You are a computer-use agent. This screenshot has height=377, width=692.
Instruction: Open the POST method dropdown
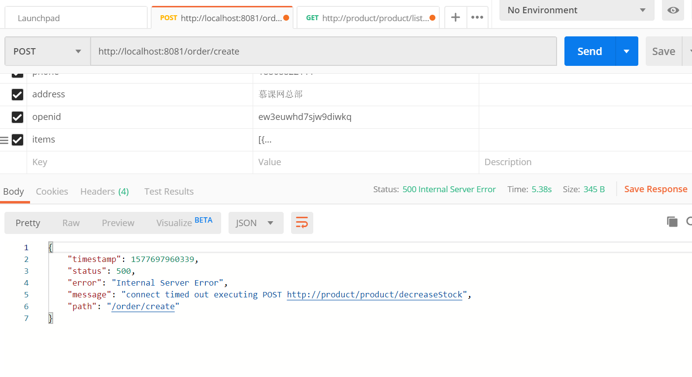pyautogui.click(x=47, y=51)
